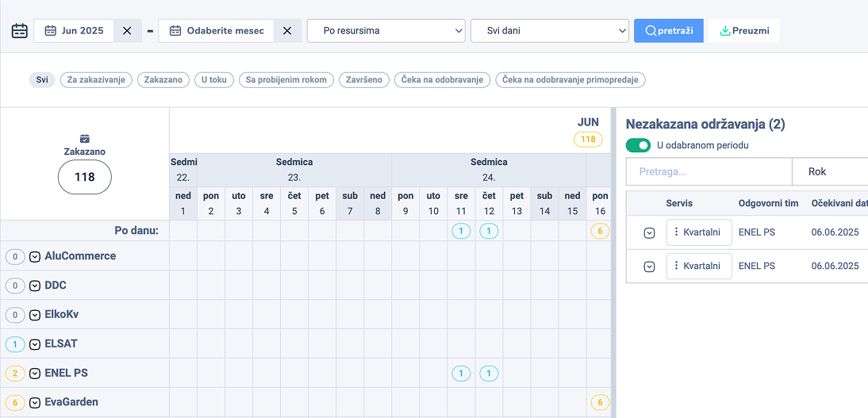Click EvaGarden badge 6 on pon 16
Image resolution: width=868 pixels, height=418 pixels.
coord(600,402)
